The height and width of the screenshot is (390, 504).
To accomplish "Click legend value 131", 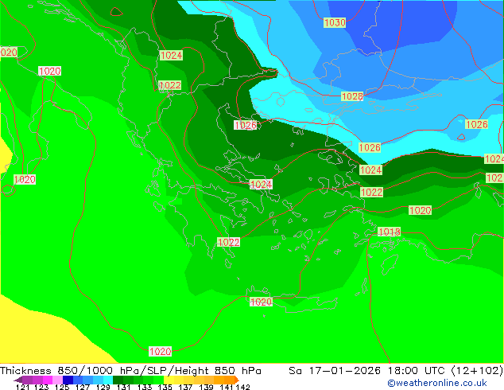I will click(122, 387).
